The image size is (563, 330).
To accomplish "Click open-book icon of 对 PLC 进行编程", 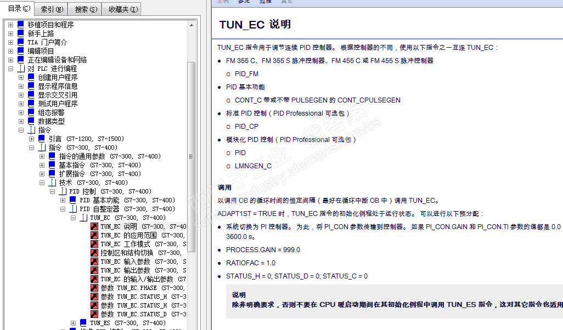I will tap(21, 69).
